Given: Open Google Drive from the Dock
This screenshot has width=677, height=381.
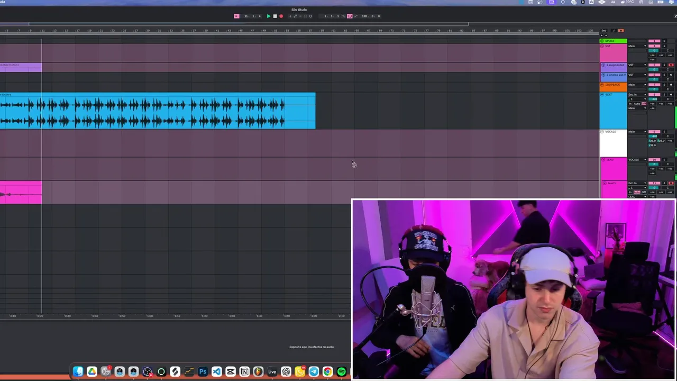Looking at the screenshot, I should pos(92,371).
